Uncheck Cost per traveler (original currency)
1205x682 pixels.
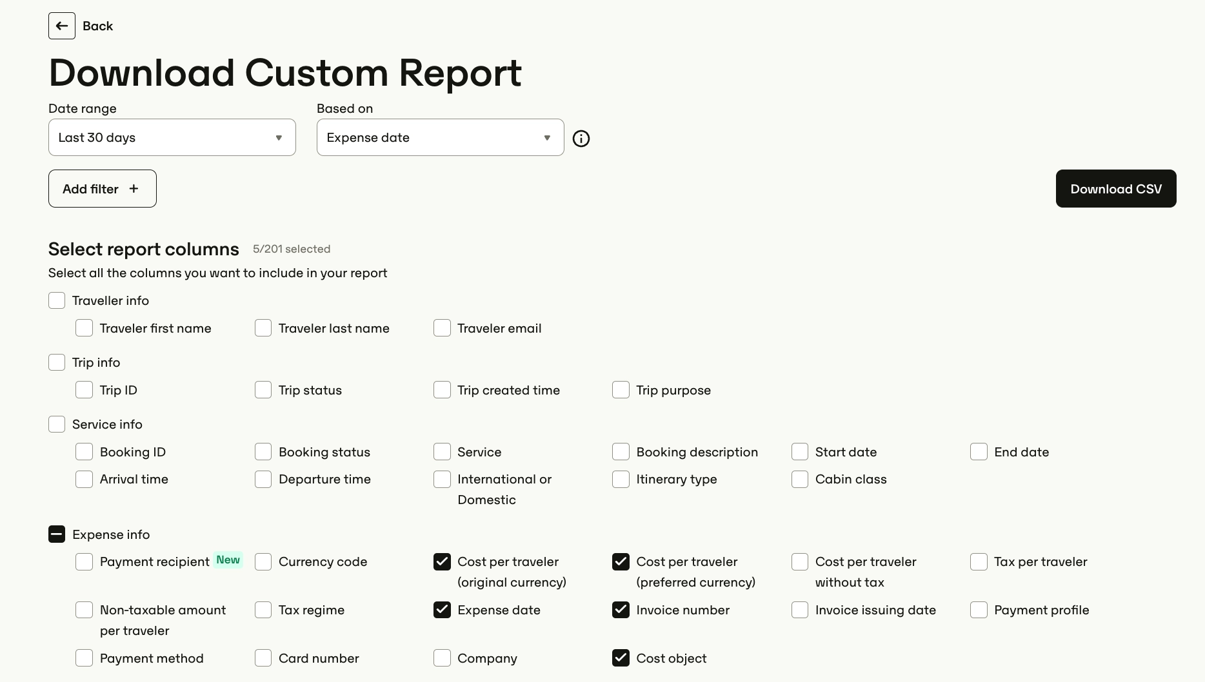pyautogui.click(x=442, y=561)
